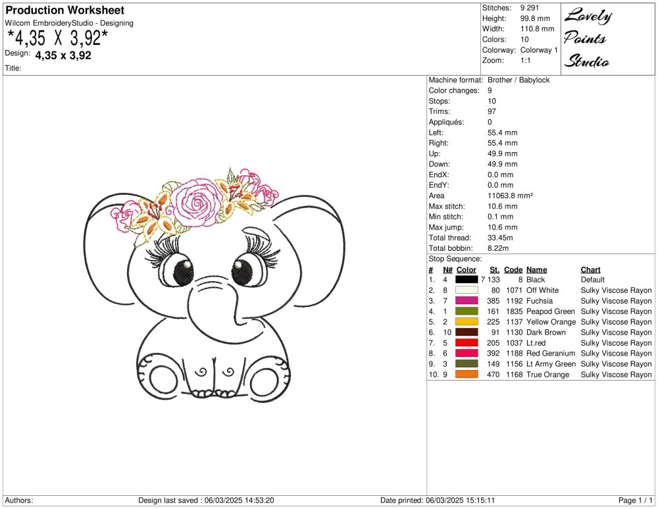Click the stitch count '7 133'

(x=490, y=280)
